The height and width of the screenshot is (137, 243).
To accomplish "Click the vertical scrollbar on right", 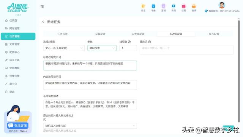I will point(239,71).
